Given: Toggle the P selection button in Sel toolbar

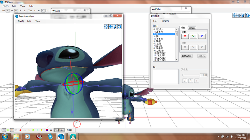Looking at the screenshot, I should pos(20,11).
